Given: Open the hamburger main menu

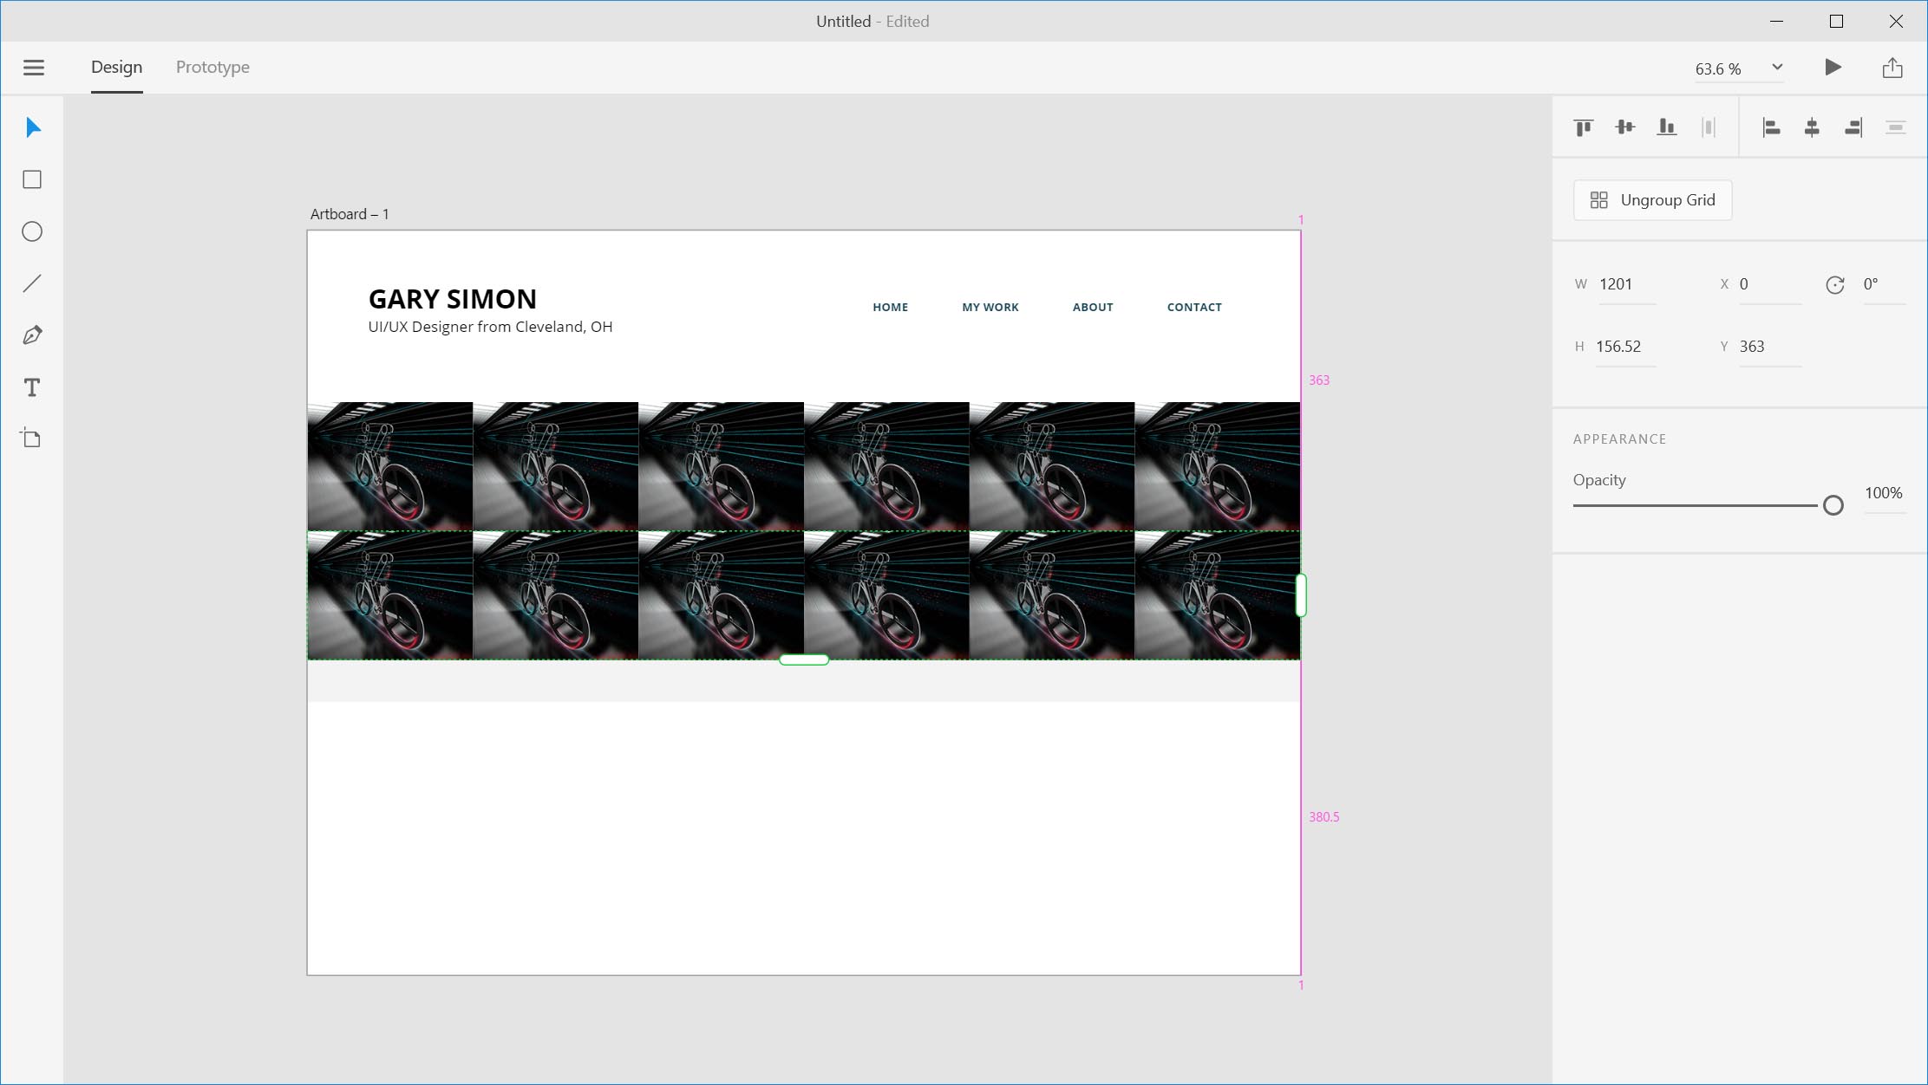Looking at the screenshot, I should 34,67.
